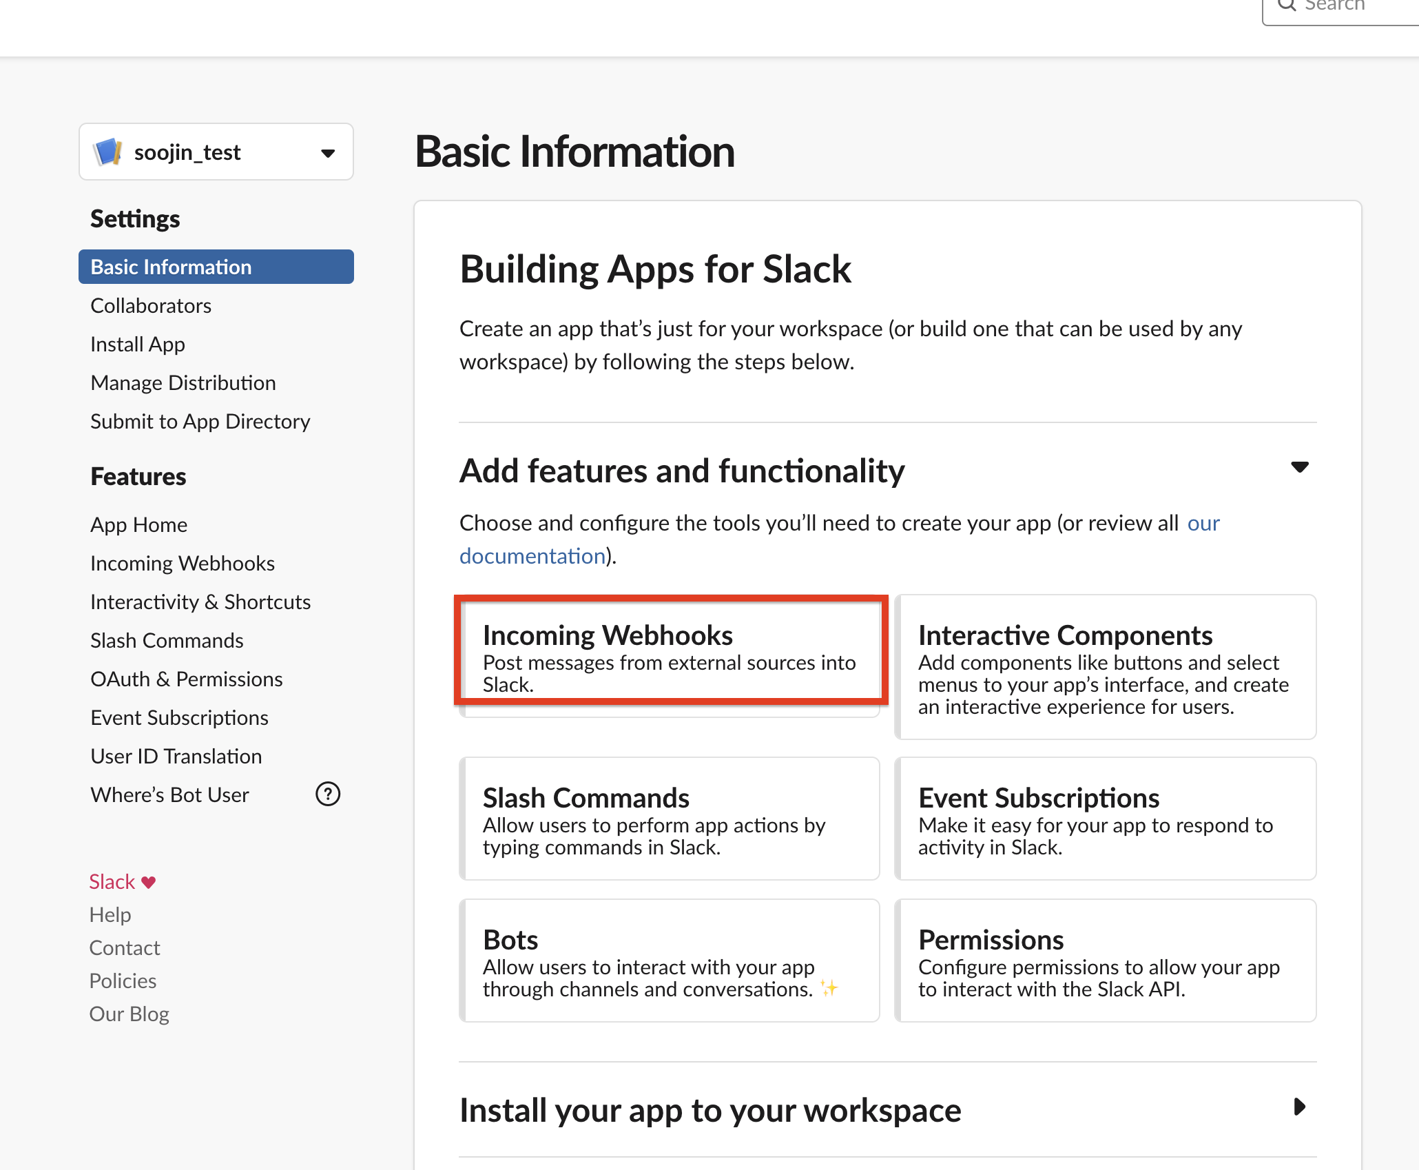Open the soojin_test app selector dropdown
The image size is (1419, 1170).
pyautogui.click(x=328, y=152)
